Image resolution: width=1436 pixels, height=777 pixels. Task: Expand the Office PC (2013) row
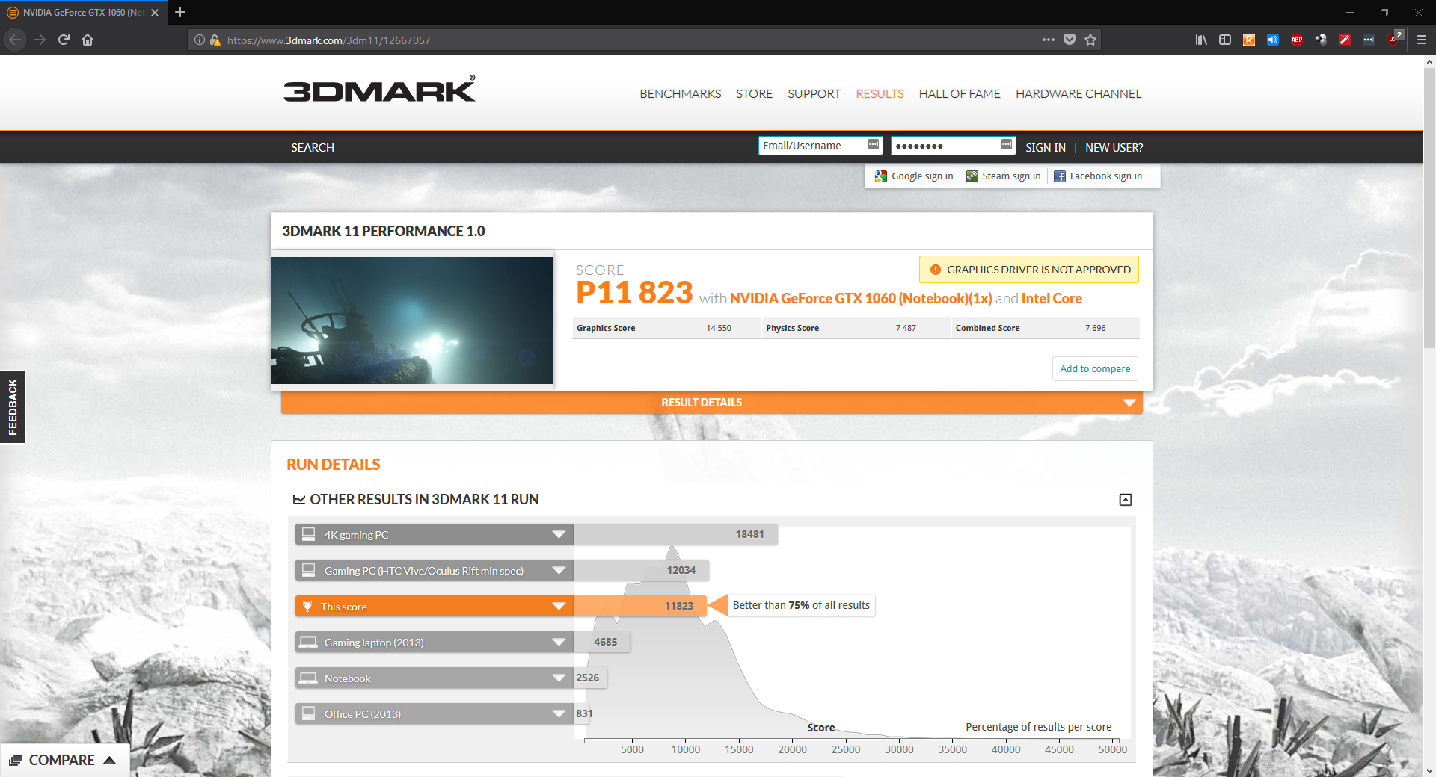pyautogui.click(x=434, y=714)
